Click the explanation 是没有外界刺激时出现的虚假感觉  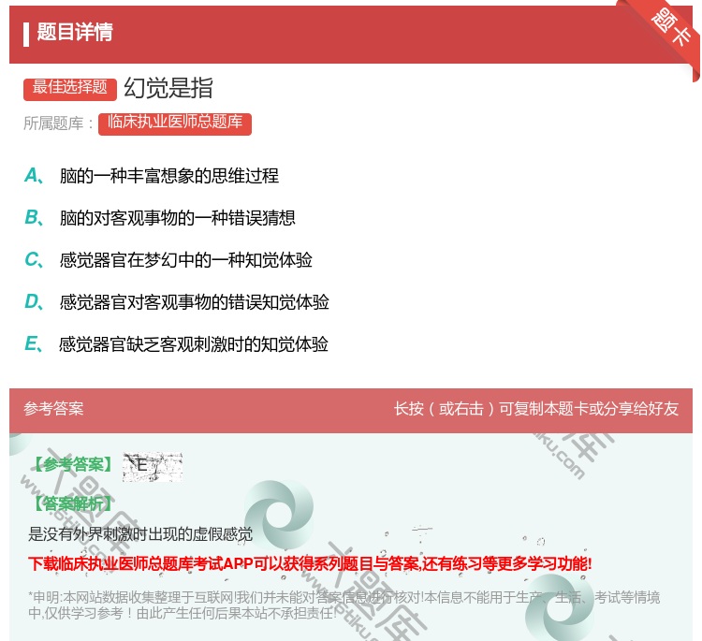click(140, 533)
